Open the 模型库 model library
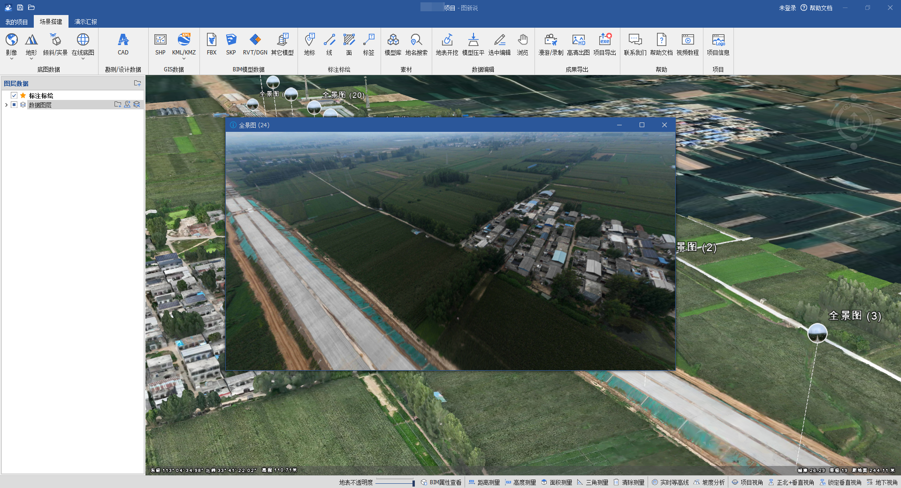 [x=393, y=44]
